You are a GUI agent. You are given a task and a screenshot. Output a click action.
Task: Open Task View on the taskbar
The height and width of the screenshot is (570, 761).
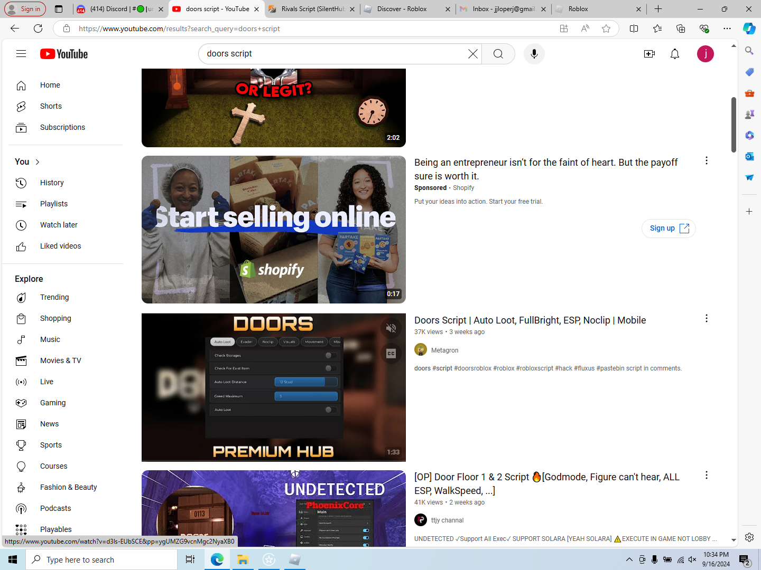point(190,559)
